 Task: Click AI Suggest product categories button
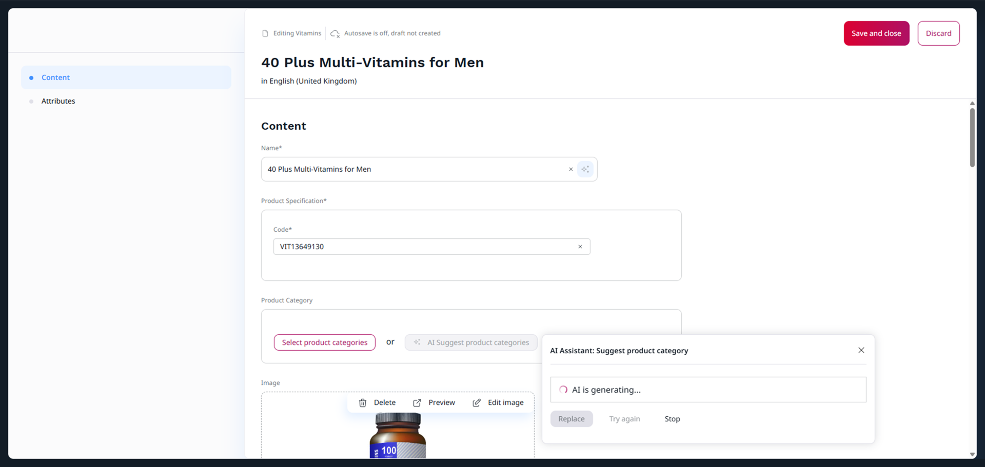[471, 342]
